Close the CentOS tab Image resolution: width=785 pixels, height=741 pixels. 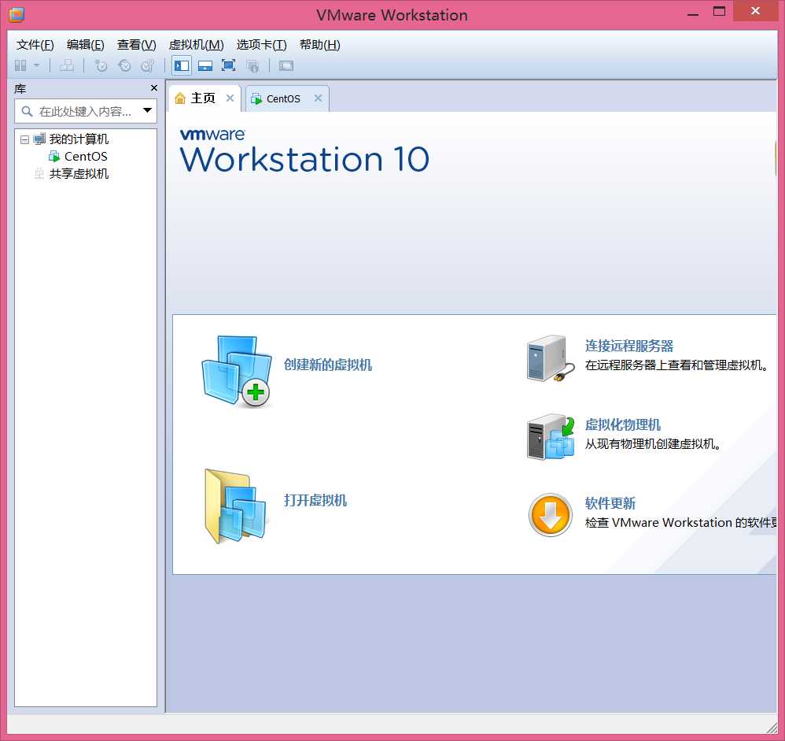318,98
